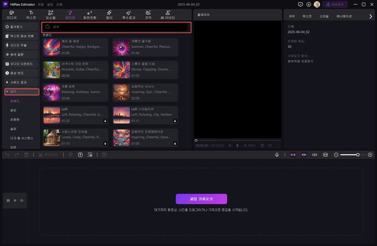Toggle the purple magnetic snap button
The height and width of the screenshot is (246, 377).
tap(293, 155)
